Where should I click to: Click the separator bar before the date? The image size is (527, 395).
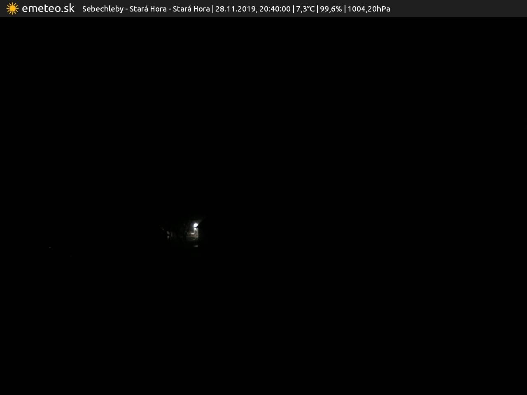tap(212, 9)
